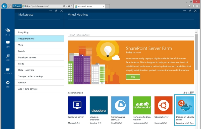
Task: Select the Microsoft Azure browser tab
Action: pos(89,6)
